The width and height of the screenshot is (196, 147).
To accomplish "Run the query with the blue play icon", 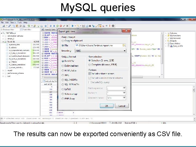I will [73, 26].
